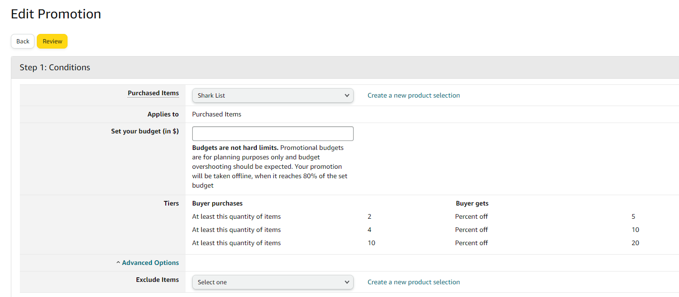679x297 pixels.
Task: Click the Edit Promotion page heading
Action: coord(56,14)
